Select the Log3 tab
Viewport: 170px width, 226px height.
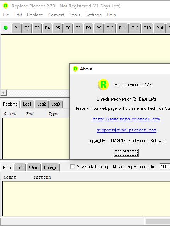coord(56,104)
